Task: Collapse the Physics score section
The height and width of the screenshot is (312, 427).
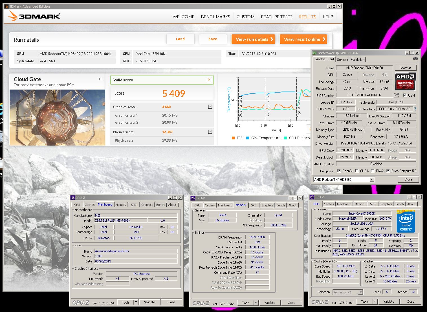Action: (210, 132)
